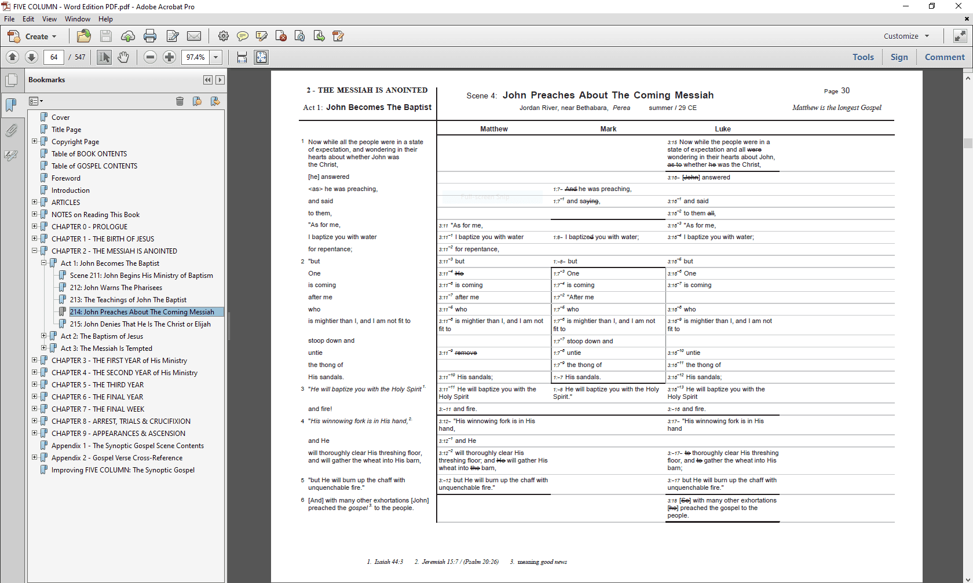
Task: Delete the selected bookmark with trash icon
Action: (180, 101)
